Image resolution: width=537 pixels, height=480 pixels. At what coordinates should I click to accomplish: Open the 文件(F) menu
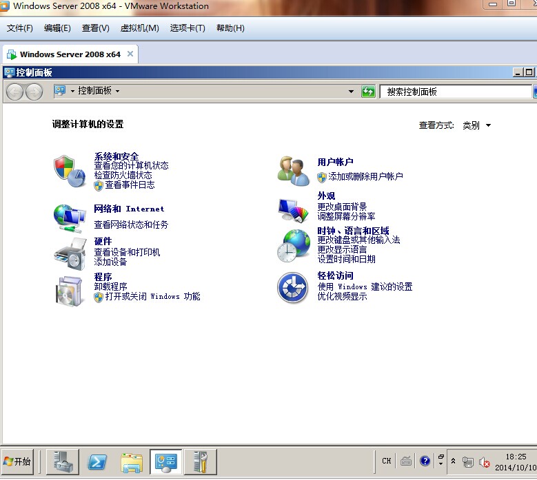[20, 28]
